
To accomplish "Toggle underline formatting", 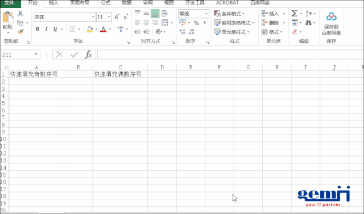I will [55, 29].
